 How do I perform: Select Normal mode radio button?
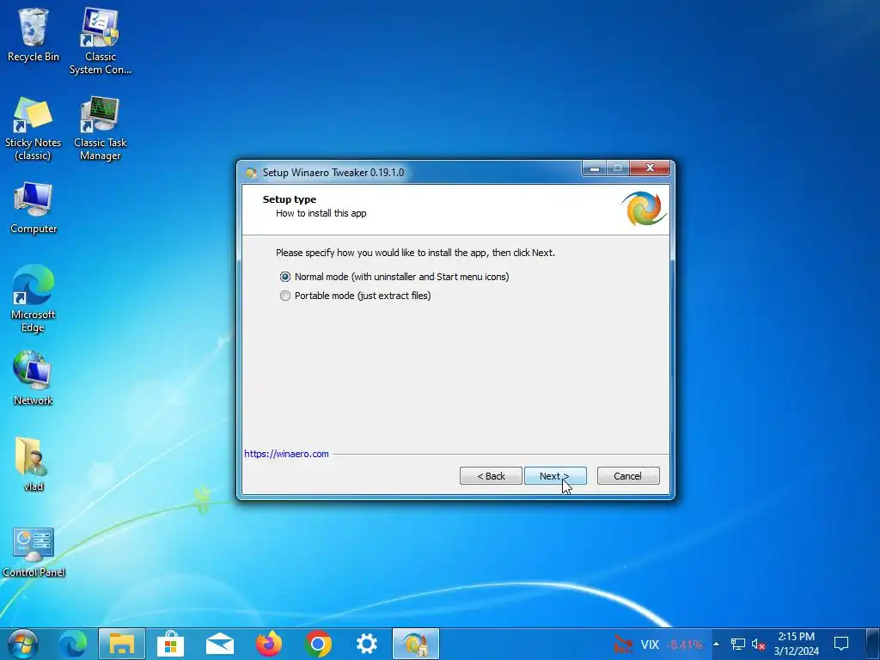click(x=285, y=277)
